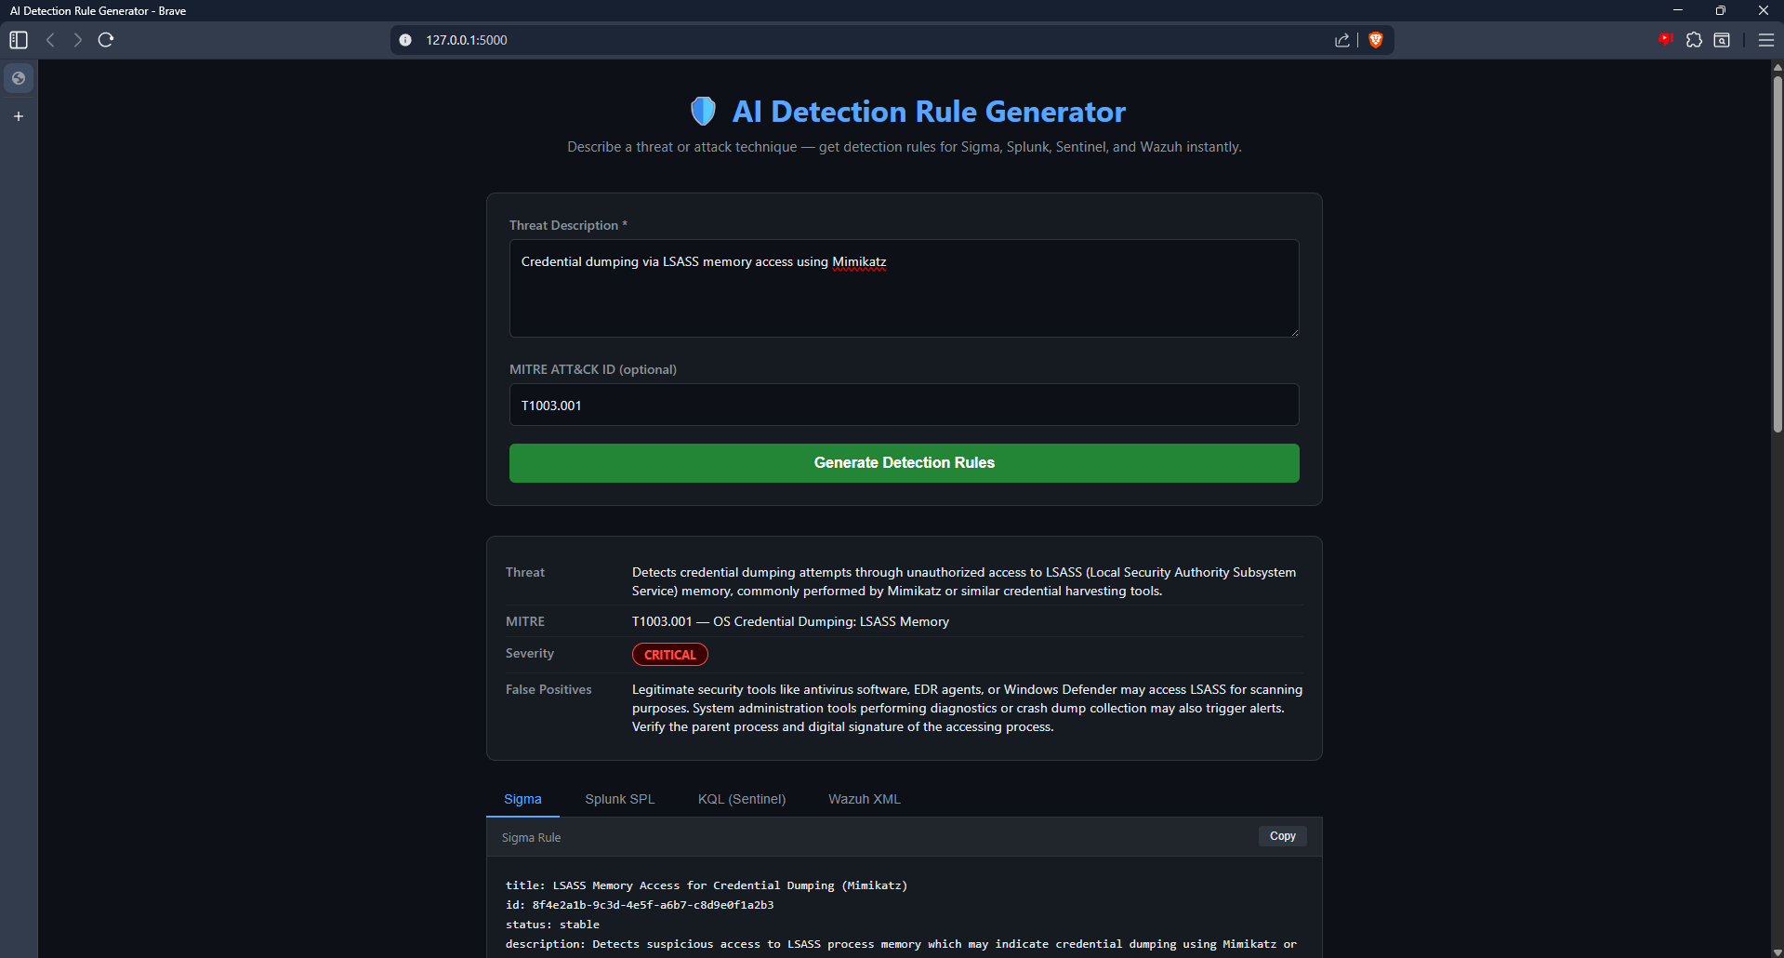The image size is (1784, 958).
Task: Click the Threat row label
Action: 525,572
